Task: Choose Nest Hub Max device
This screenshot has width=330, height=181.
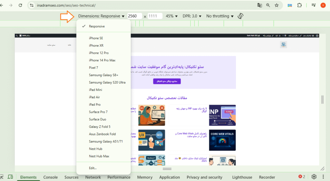Action: click(103, 156)
